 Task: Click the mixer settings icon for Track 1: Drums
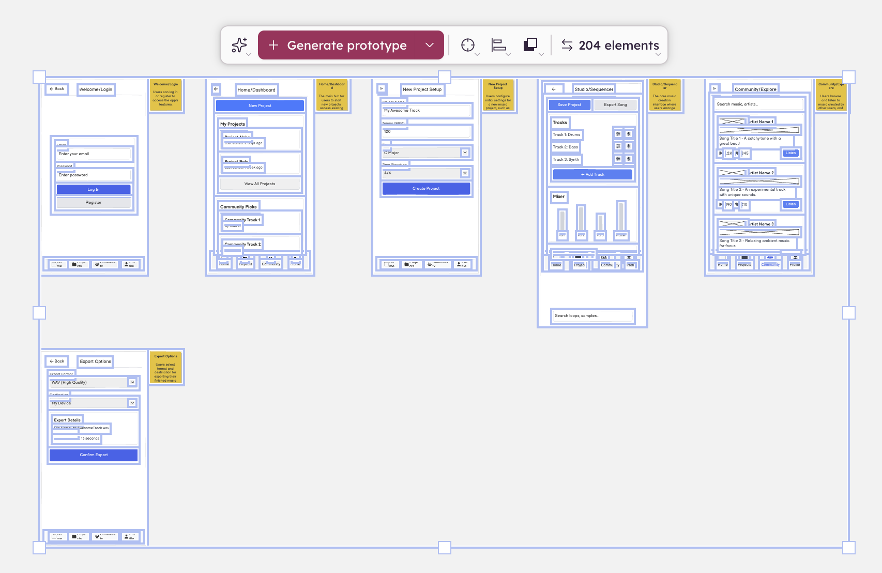click(618, 134)
